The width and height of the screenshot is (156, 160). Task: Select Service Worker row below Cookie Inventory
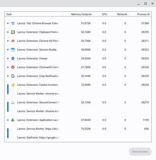click(78, 94)
